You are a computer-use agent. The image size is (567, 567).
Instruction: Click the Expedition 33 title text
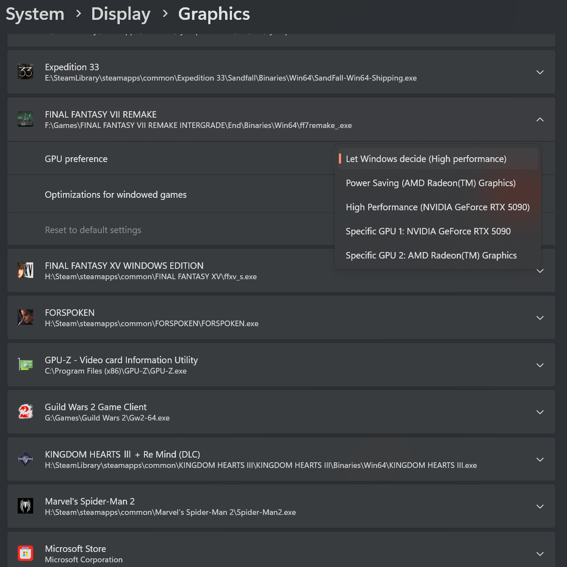[72, 67]
